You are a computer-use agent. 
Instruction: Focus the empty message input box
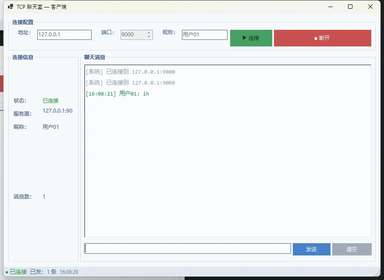click(188, 248)
